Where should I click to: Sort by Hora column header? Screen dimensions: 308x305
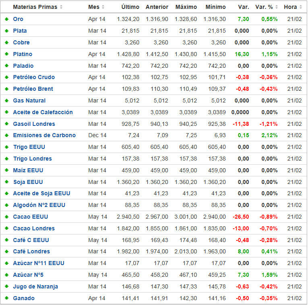pyautogui.click(x=293, y=7)
